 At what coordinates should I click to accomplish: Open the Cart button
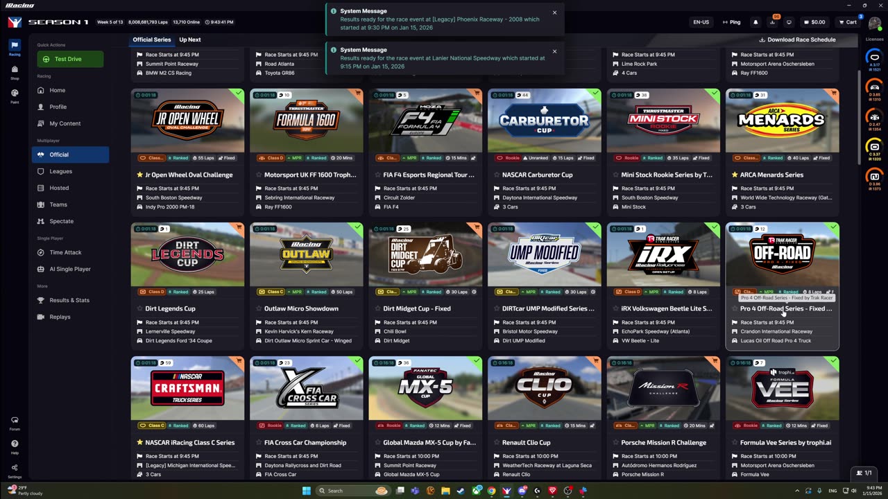pyautogui.click(x=848, y=22)
